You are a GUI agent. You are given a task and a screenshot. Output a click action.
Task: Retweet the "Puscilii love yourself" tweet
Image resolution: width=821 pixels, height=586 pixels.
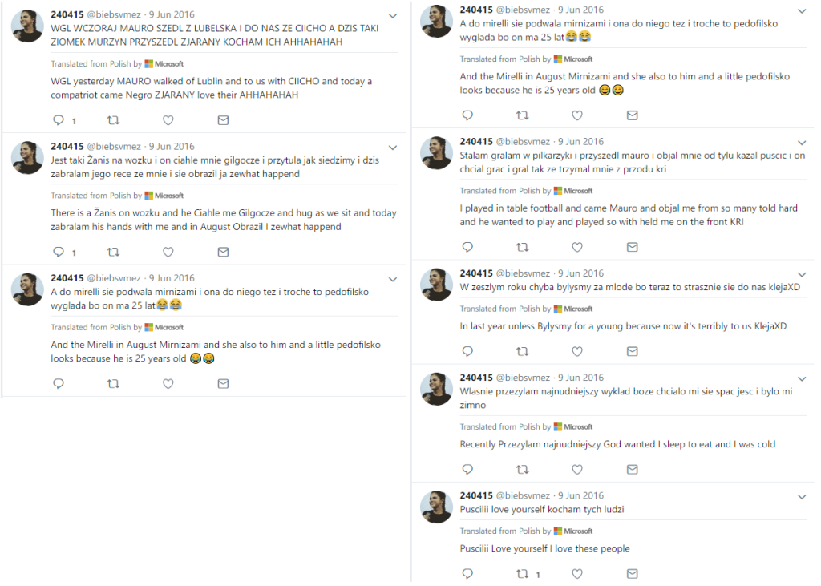[x=523, y=574]
